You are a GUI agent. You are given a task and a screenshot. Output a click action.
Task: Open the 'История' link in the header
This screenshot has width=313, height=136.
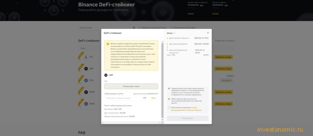(215, 13)
